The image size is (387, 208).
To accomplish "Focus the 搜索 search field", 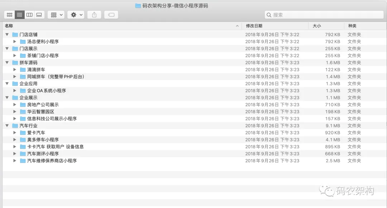I will tap(324, 15).
